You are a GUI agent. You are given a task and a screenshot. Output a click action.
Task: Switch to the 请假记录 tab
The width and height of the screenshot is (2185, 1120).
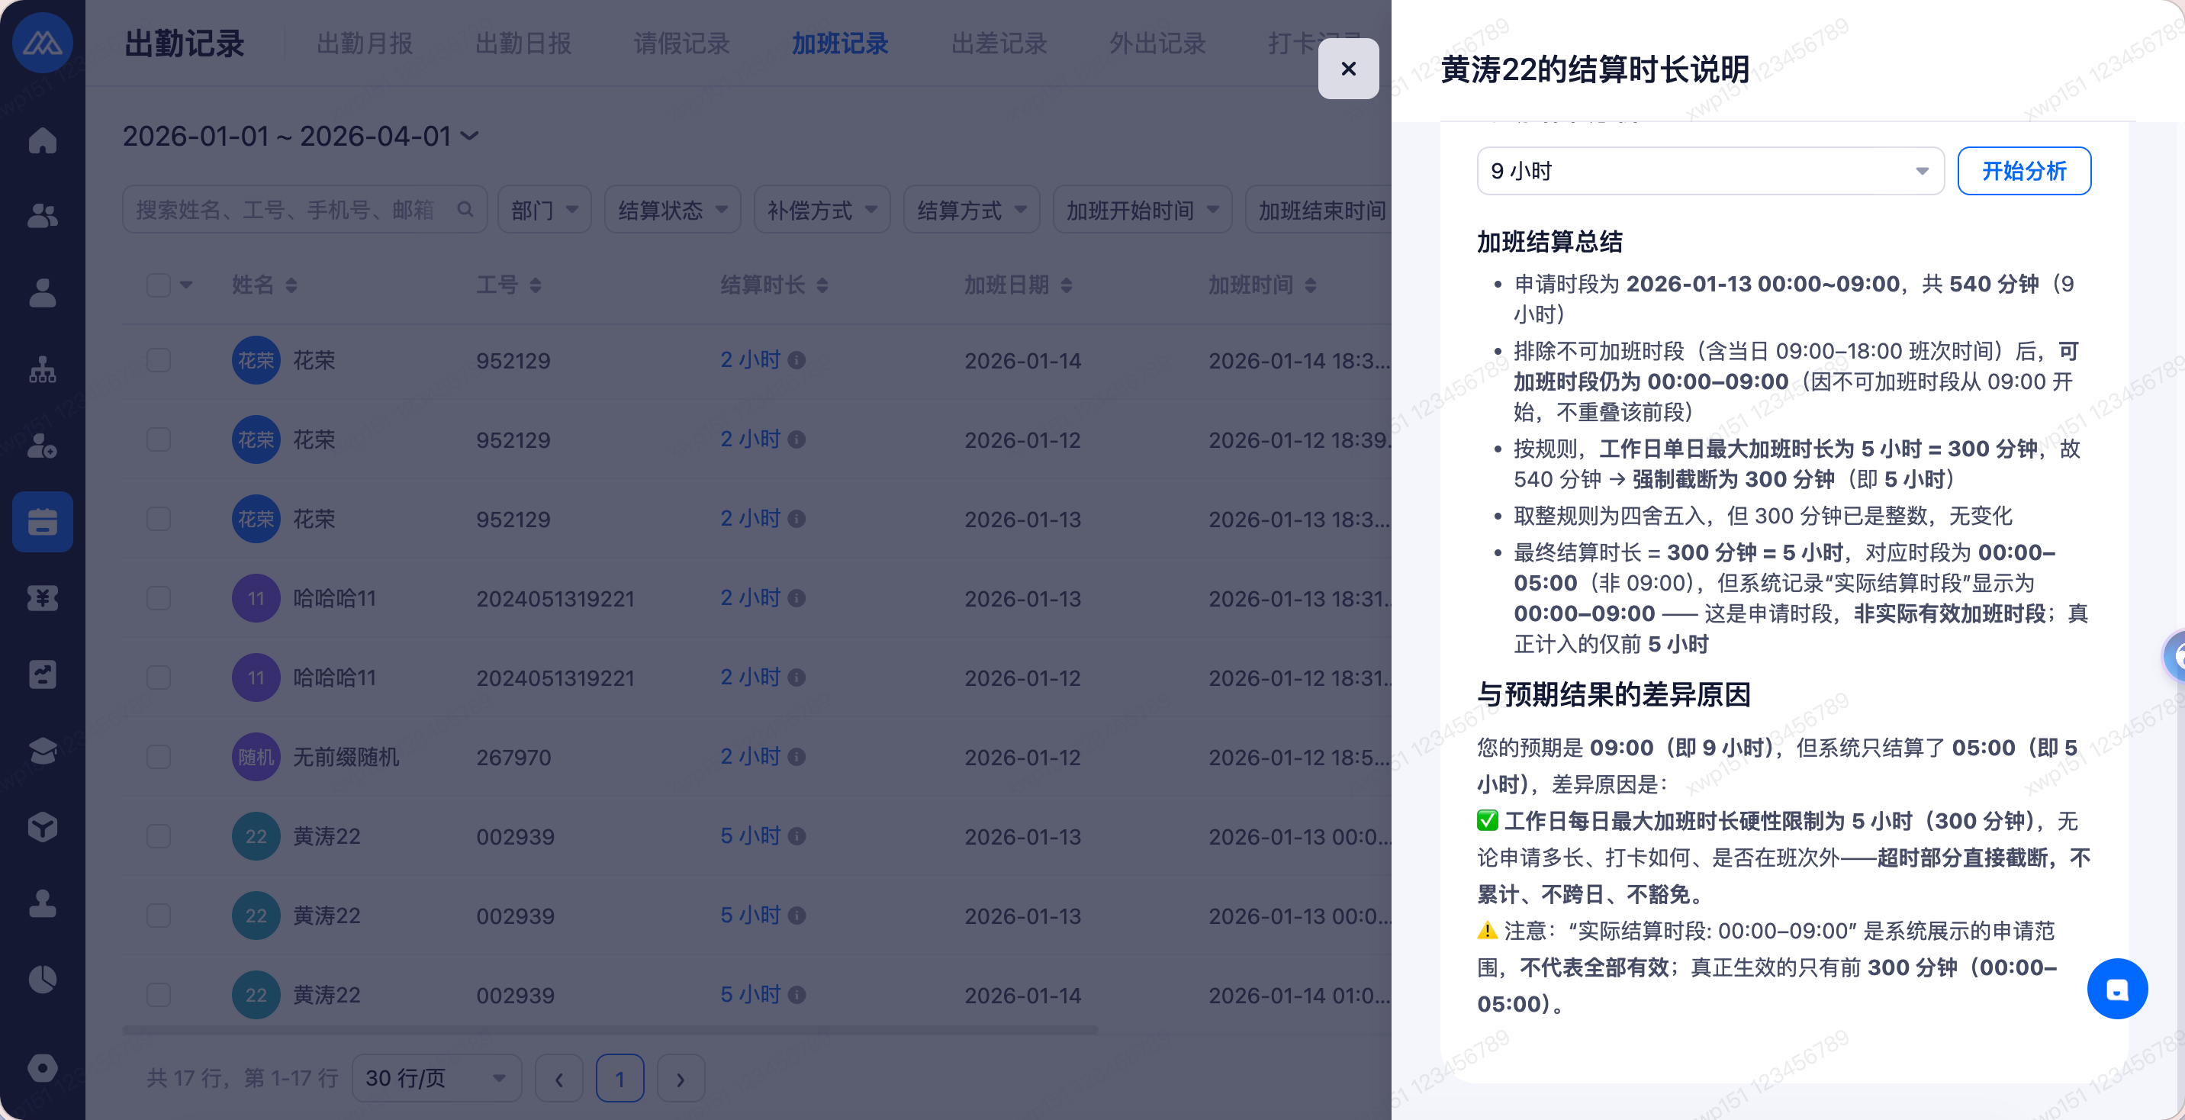[681, 43]
